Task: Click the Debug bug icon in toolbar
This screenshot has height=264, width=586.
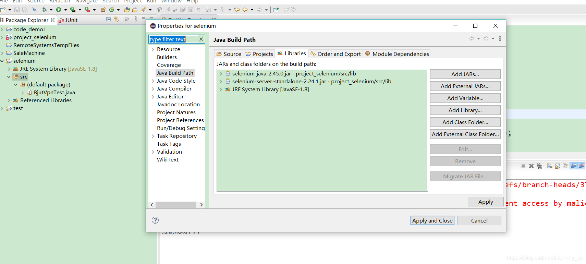Action: pyautogui.click(x=44, y=10)
